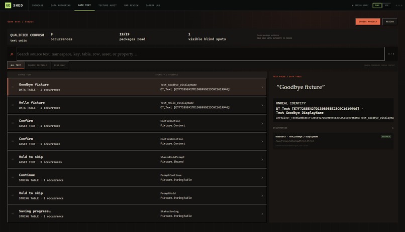Click the editor ready status dot
405x232 pixels.
pos(353,6)
